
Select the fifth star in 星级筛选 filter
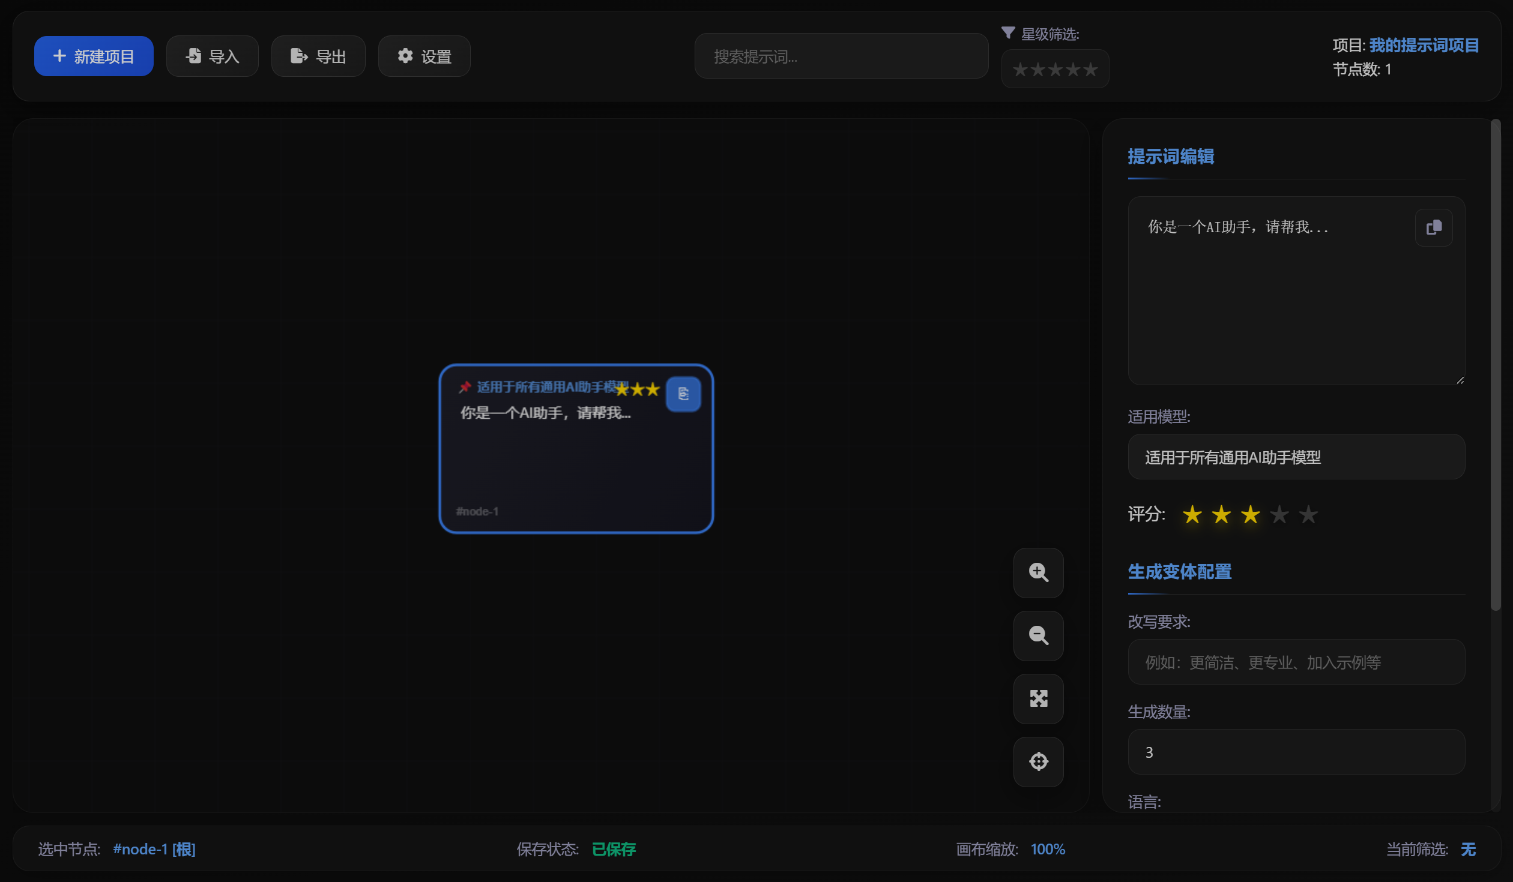pos(1092,69)
